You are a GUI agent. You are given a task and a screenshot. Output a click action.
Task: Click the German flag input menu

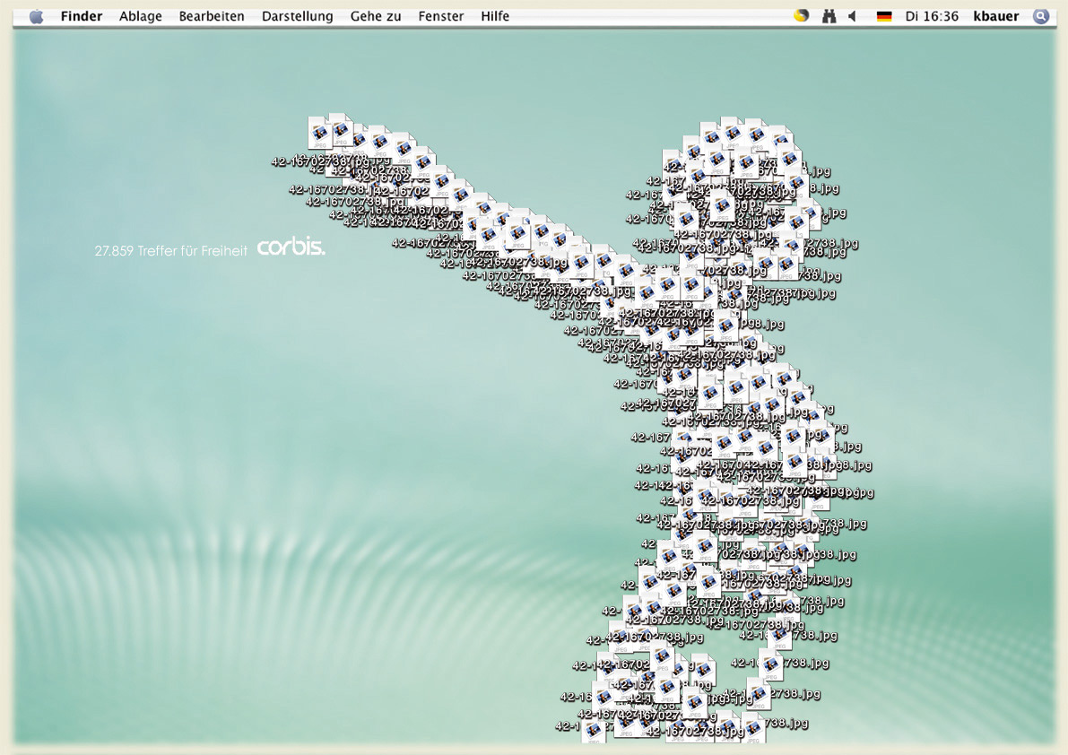click(884, 16)
